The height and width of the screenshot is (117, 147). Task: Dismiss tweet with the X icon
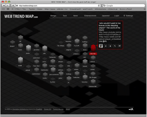pos(106,46)
